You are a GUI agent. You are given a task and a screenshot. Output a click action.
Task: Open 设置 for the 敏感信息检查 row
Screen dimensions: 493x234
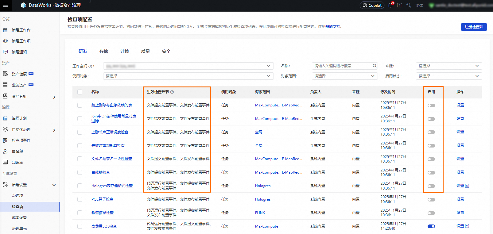pyautogui.click(x=460, y=213)
